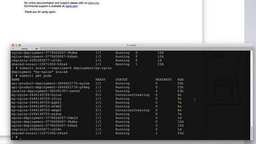Open the nginx.com commercial support link
The image size is (256, 144).
click(71, 6)
